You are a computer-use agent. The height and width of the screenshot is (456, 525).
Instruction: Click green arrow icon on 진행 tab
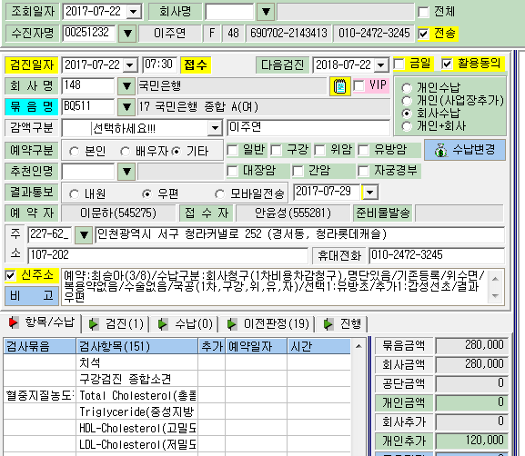pyautogui.click(x=328, y=324)
